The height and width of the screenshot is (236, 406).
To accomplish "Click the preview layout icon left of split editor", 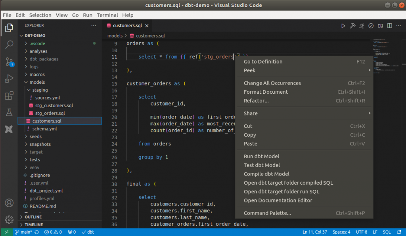I will (x=380, y=26).
